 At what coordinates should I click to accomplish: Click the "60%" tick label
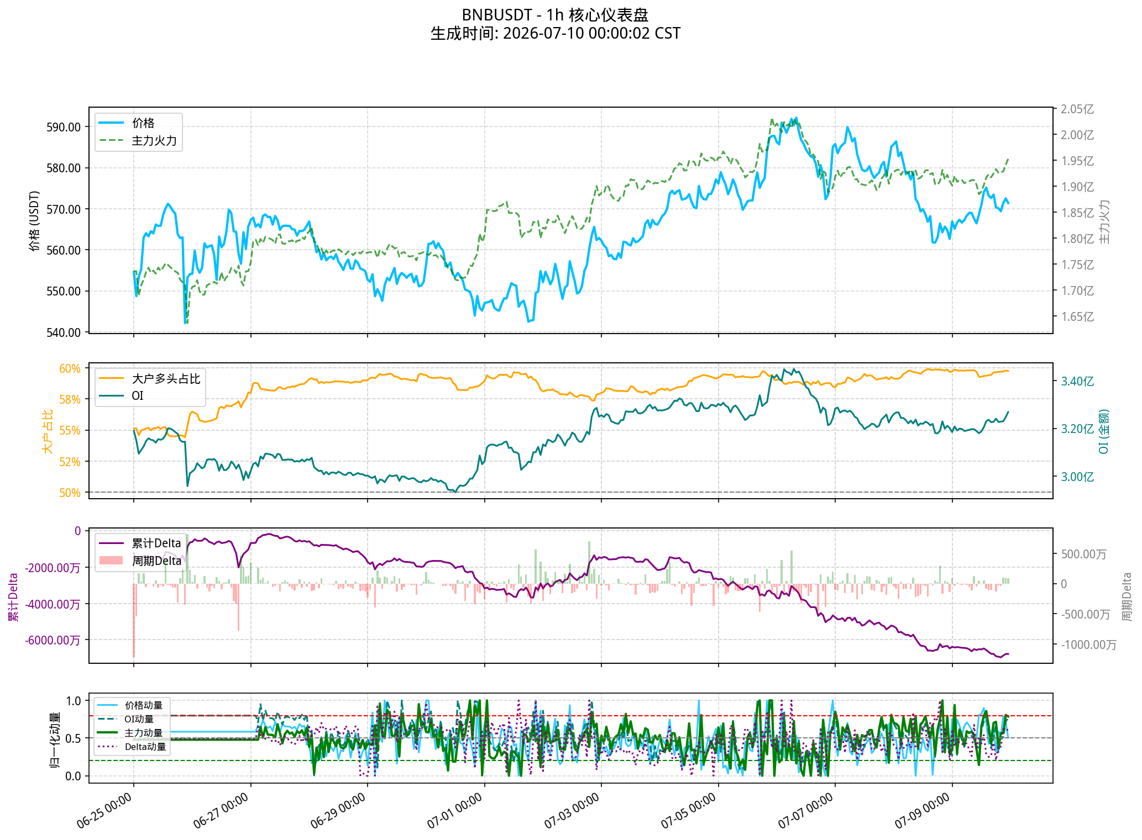(x=70, y=369)
